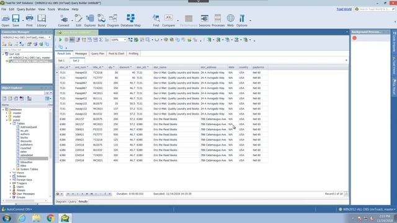Select the sales table in tree
397x223 pixels.
click(24, 152)
